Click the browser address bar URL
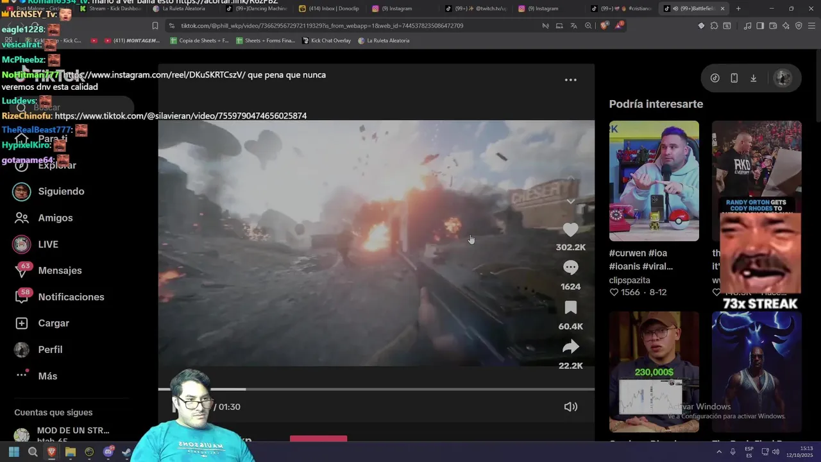Screen dimensions: 821x462 (x=322, y=26)
